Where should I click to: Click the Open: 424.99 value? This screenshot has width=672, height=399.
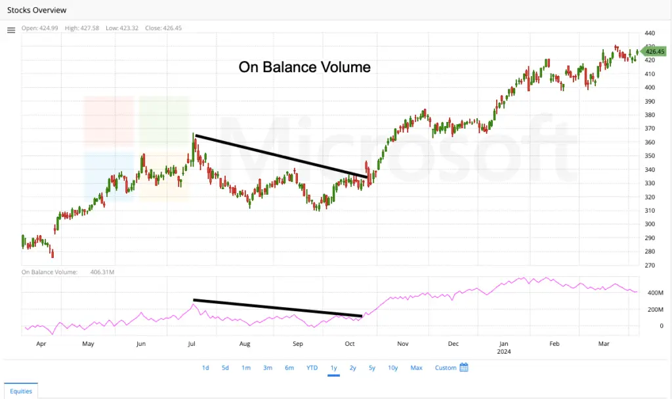click(40, 28)
